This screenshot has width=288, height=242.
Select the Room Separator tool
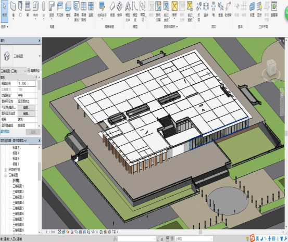tap(158, 11)
